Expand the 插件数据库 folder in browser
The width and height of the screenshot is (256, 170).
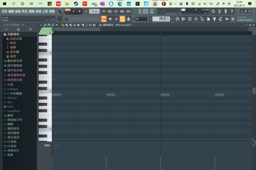[x=13, y=65]
